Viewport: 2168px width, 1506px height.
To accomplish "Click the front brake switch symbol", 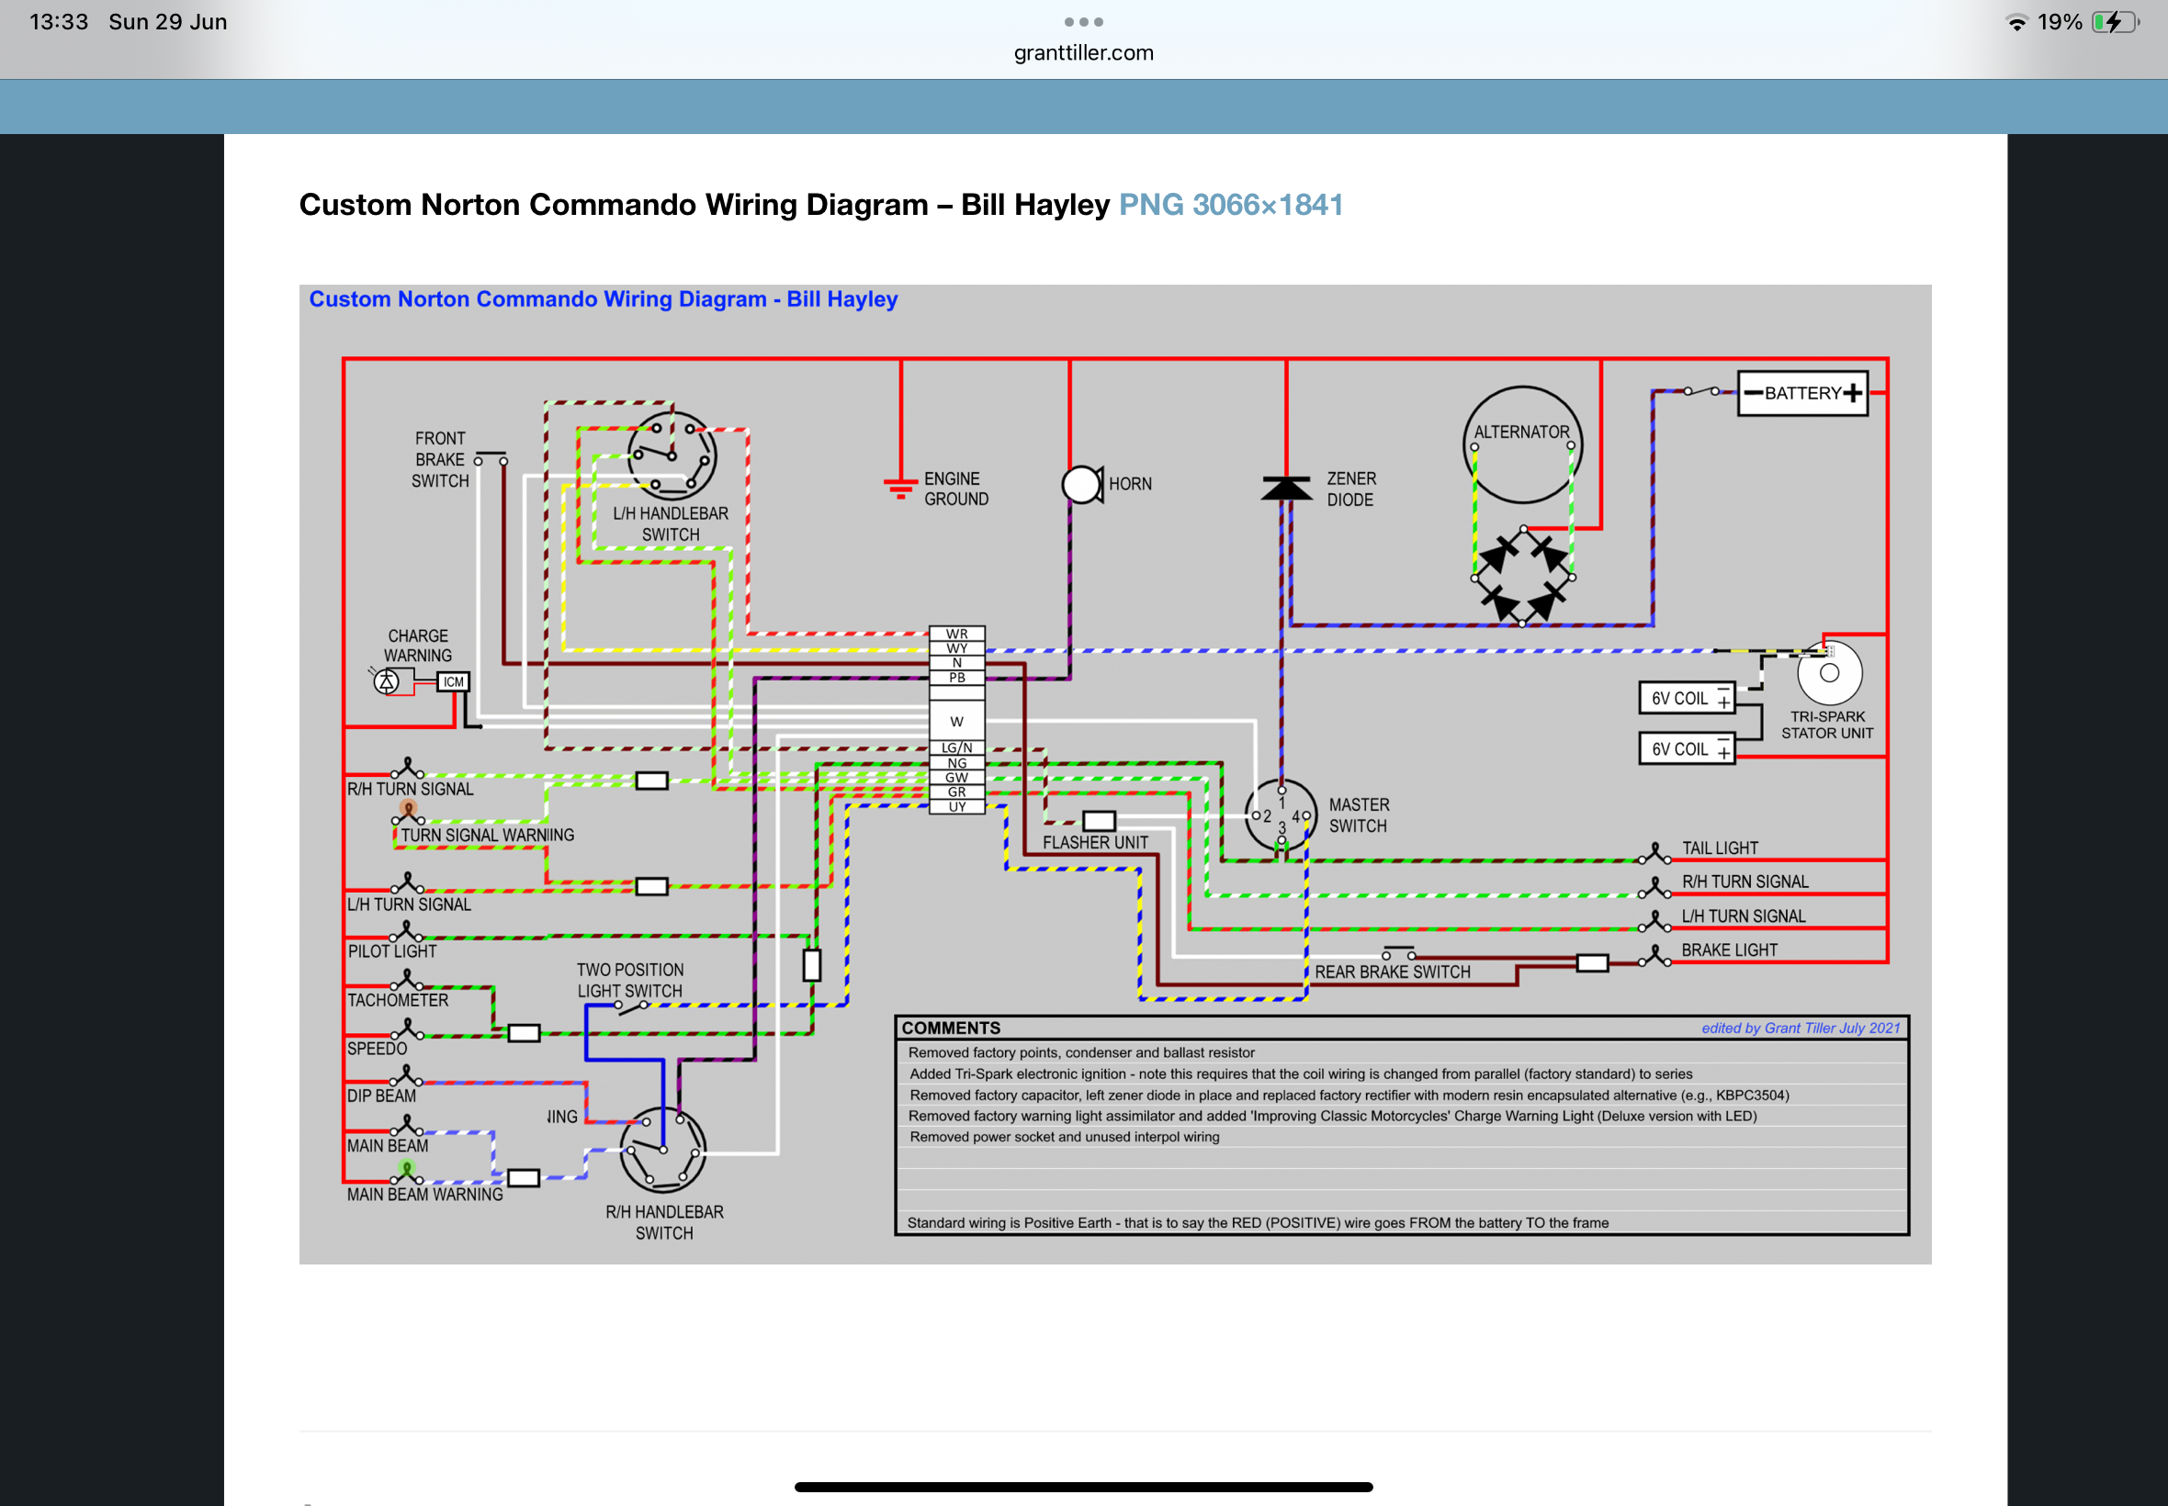I will click(491, 458).
